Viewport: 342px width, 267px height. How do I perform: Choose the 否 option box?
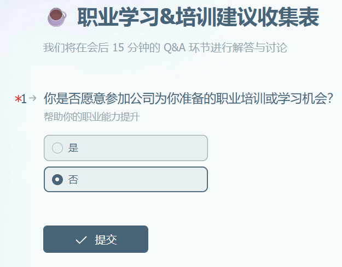126,180
